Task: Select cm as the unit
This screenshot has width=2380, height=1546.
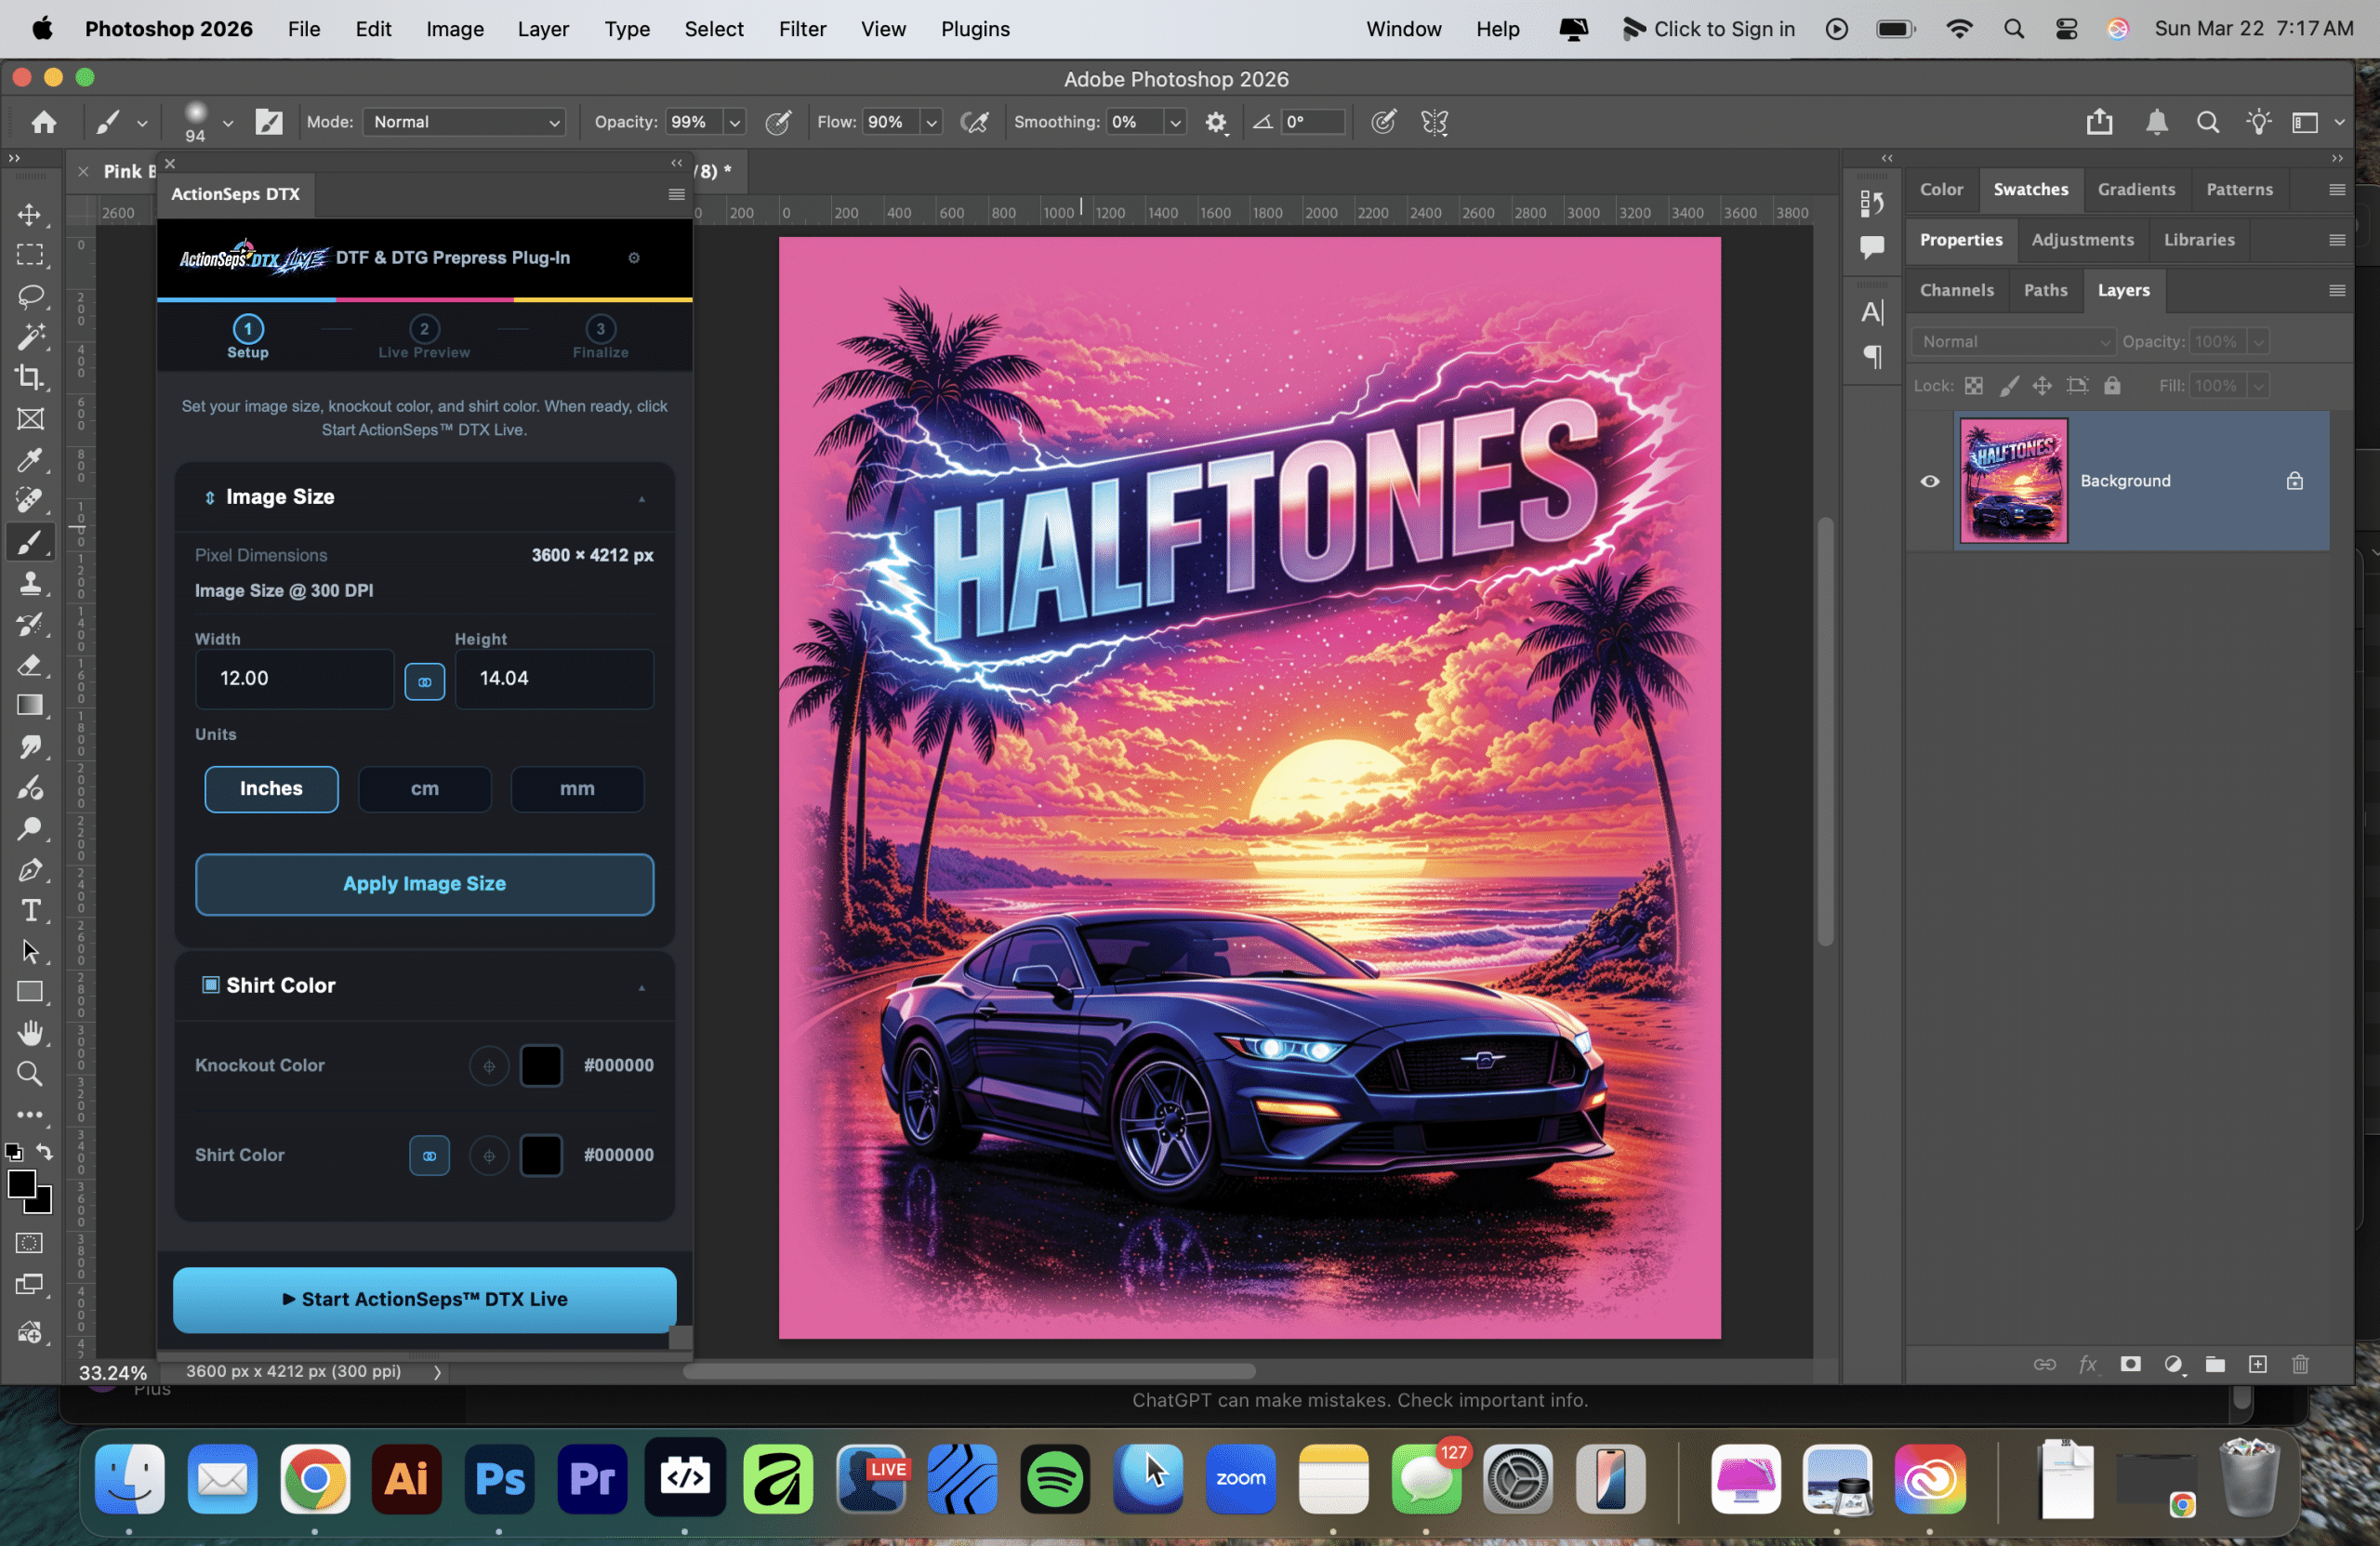Action: [x=424, y=789]
